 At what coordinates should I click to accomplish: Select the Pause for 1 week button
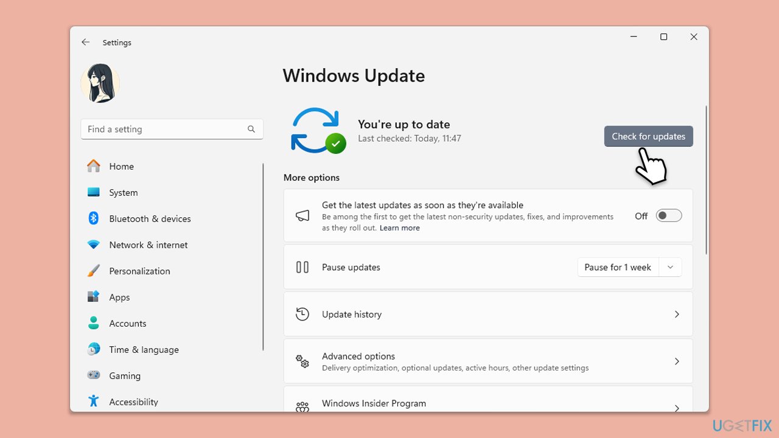[618, 267]
